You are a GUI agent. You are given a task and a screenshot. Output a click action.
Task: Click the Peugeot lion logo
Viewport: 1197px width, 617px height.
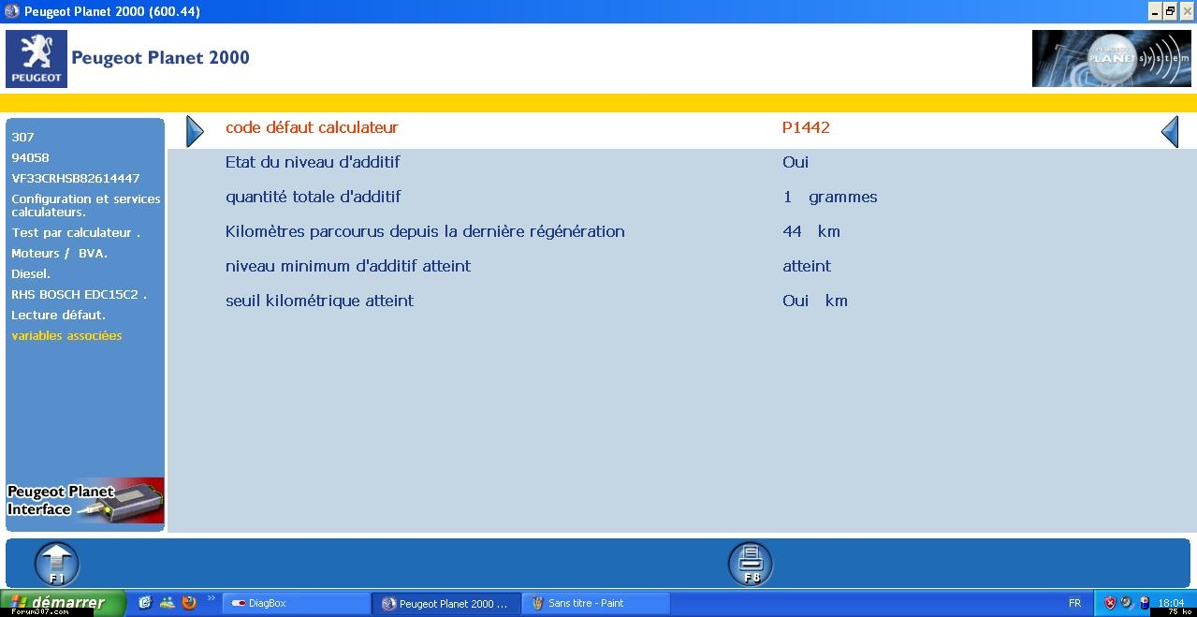coord(36,59)
